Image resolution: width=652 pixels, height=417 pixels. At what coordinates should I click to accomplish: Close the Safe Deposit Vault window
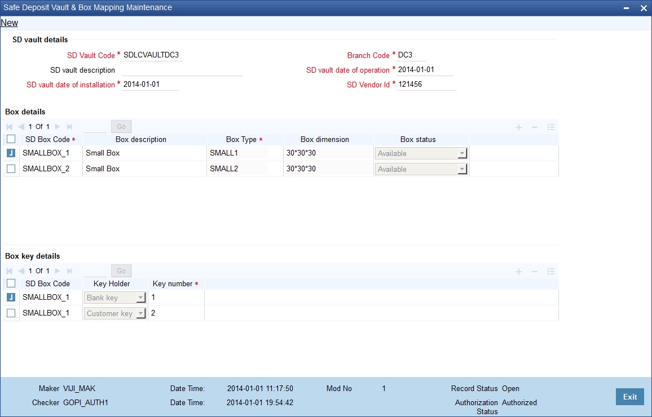pos(644,8)
